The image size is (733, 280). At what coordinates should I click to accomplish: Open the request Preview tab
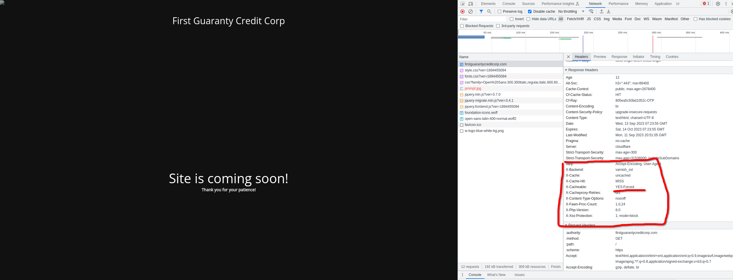point(600,57)
